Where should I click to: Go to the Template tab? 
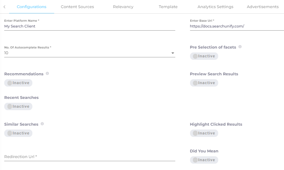click(x=168, y=7)
